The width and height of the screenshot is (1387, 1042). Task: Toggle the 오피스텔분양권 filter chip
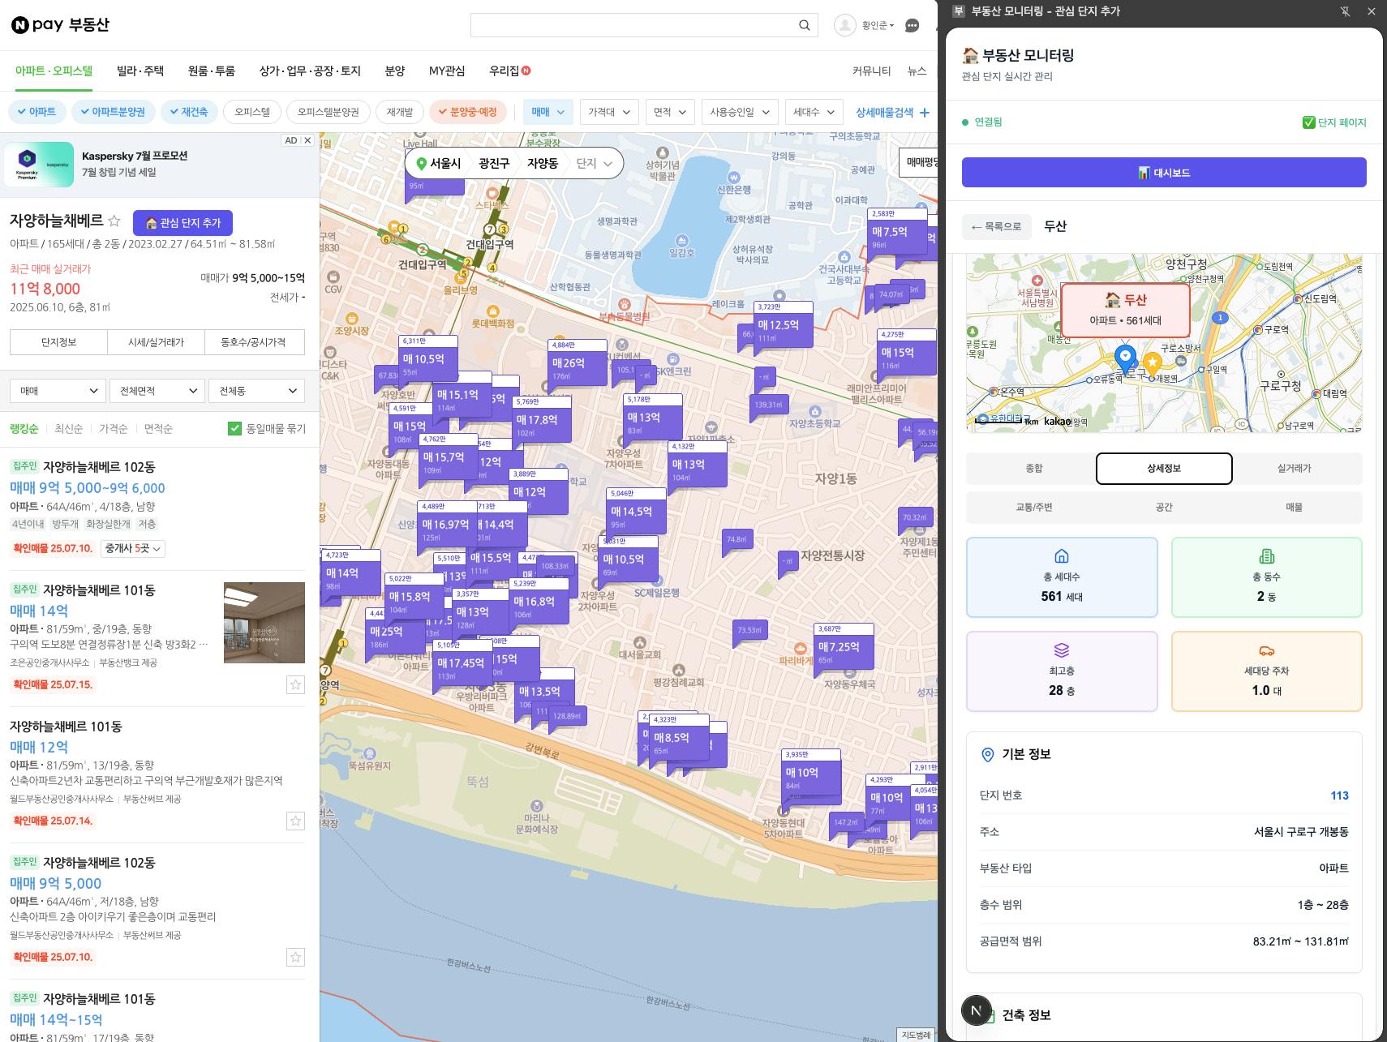[x=328, y=112]
